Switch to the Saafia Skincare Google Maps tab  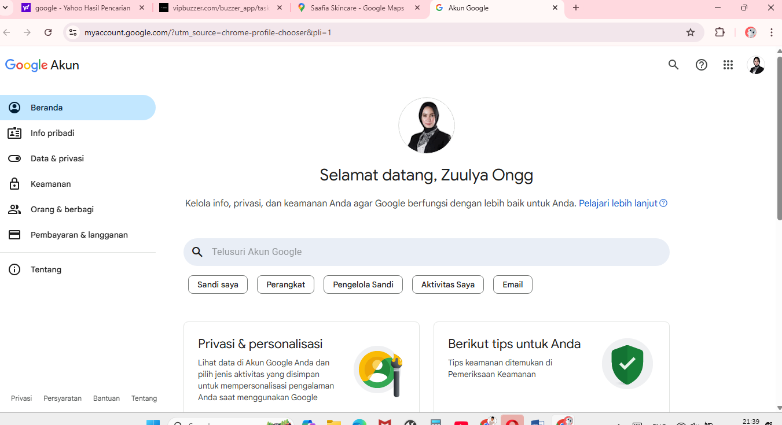tap(359, 8)
